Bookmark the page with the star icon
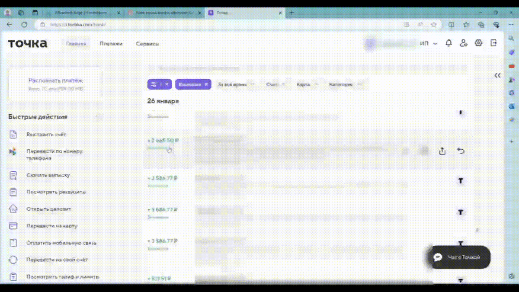This screenshot has height=292, width=519. (x=433, y=25)
